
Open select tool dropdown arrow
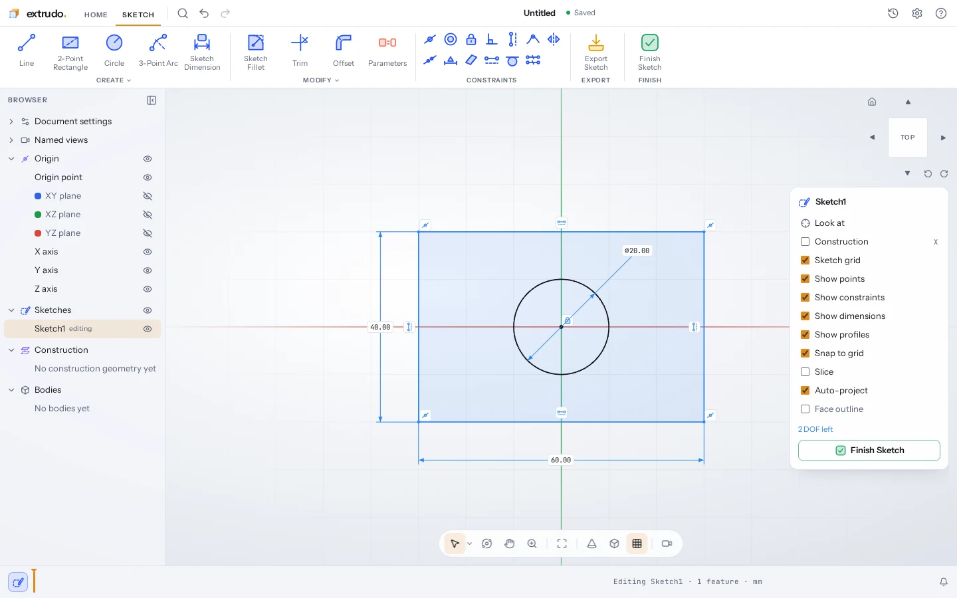click(470, 544)
